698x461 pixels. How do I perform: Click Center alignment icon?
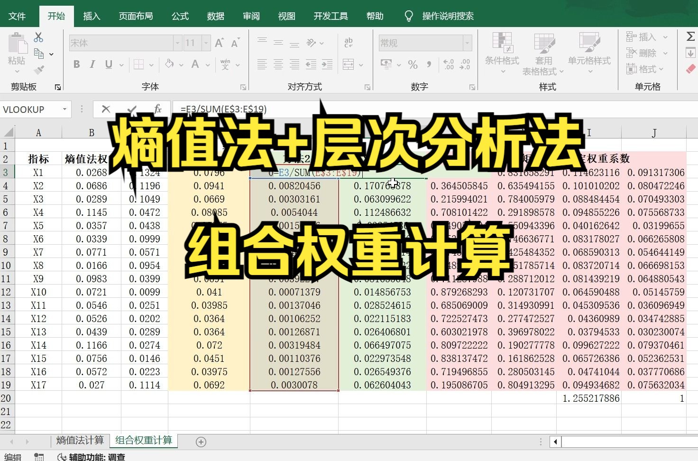tap(278, 64)
